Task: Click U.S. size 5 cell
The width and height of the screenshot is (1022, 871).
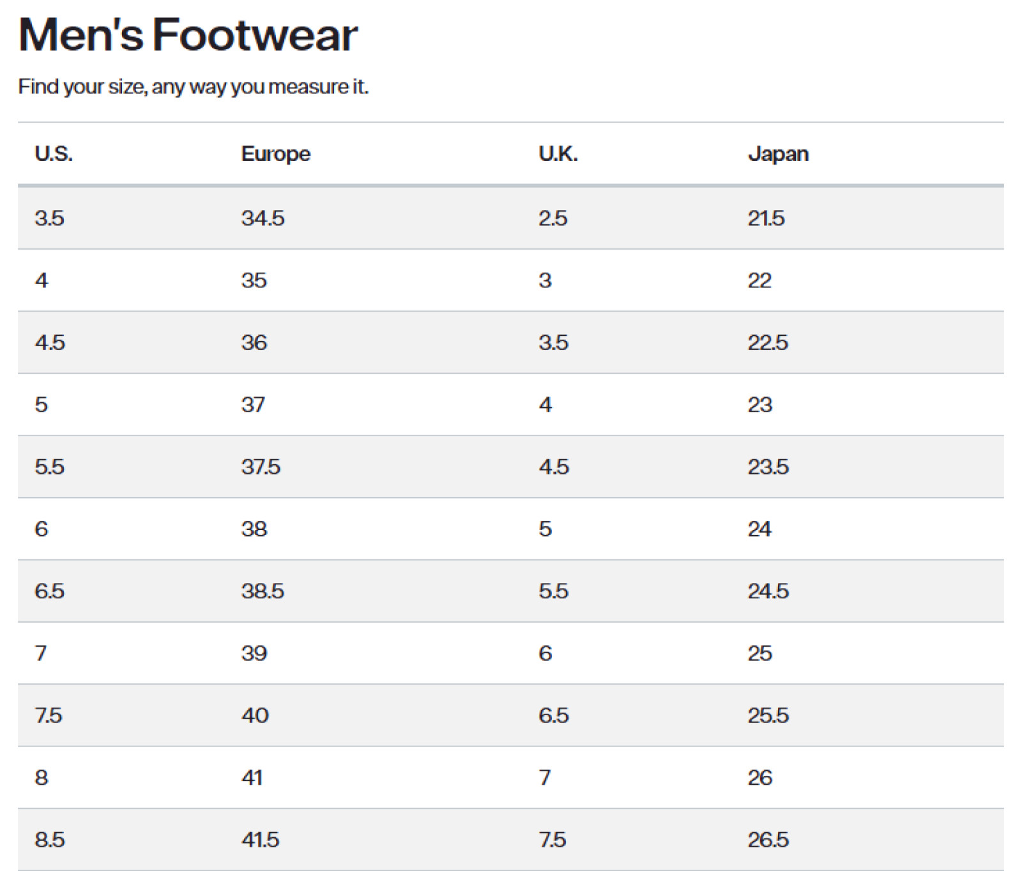Action: [41, 405]
